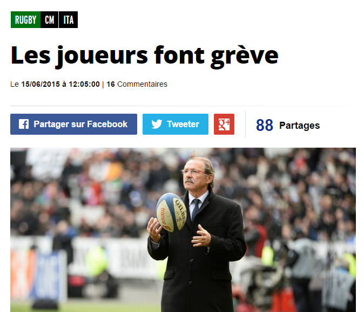Click the 'Partages' label
This screenshot has width=364, height=312.
pyautogui.click(x=300, y=126)
